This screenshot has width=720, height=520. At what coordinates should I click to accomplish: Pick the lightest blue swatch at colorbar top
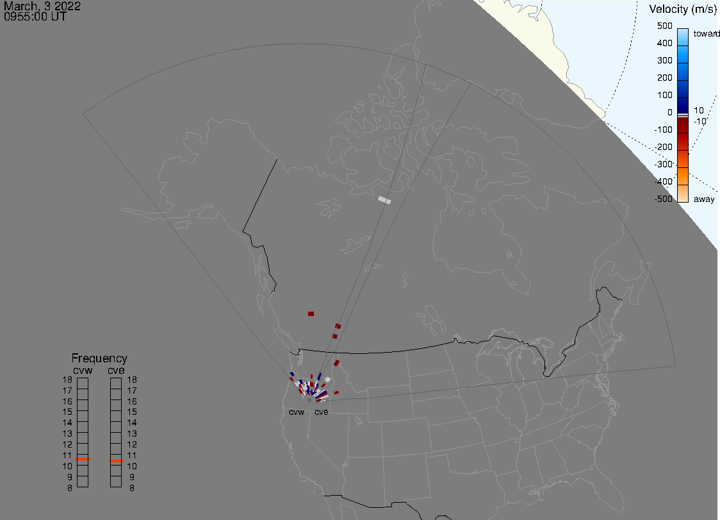click(683, 37)
